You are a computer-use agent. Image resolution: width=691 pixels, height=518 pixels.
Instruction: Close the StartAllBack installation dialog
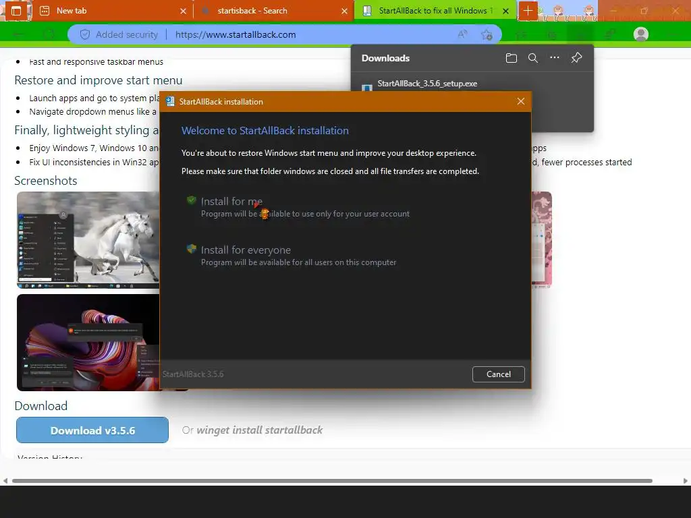(x=520, y=101)
